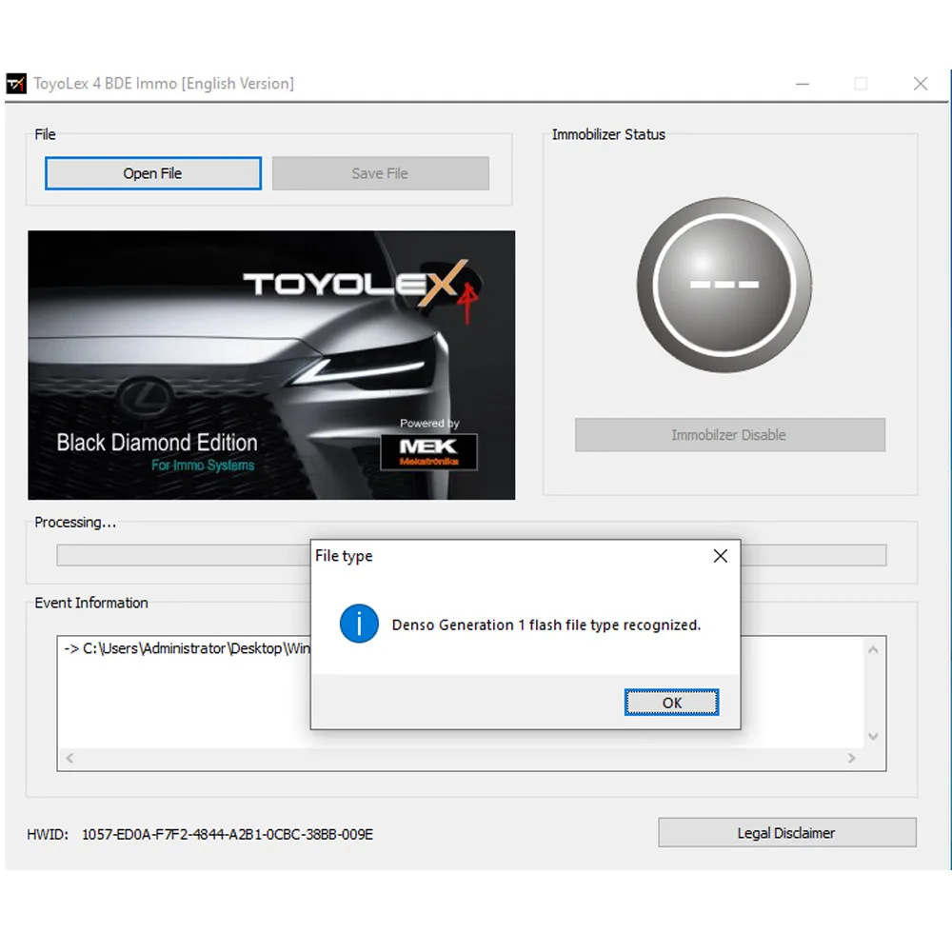The height and width of the screenshot is (952, 952).
Task: Click the horizontal scroll left arrow
Action: [x=69, y=758]
